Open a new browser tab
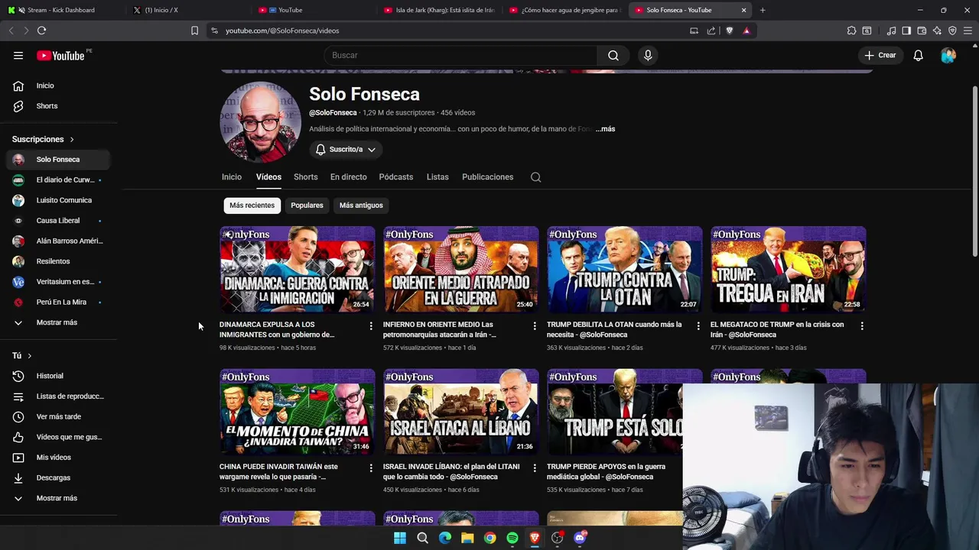Viewport: 979px width, 550px height. 763,10
